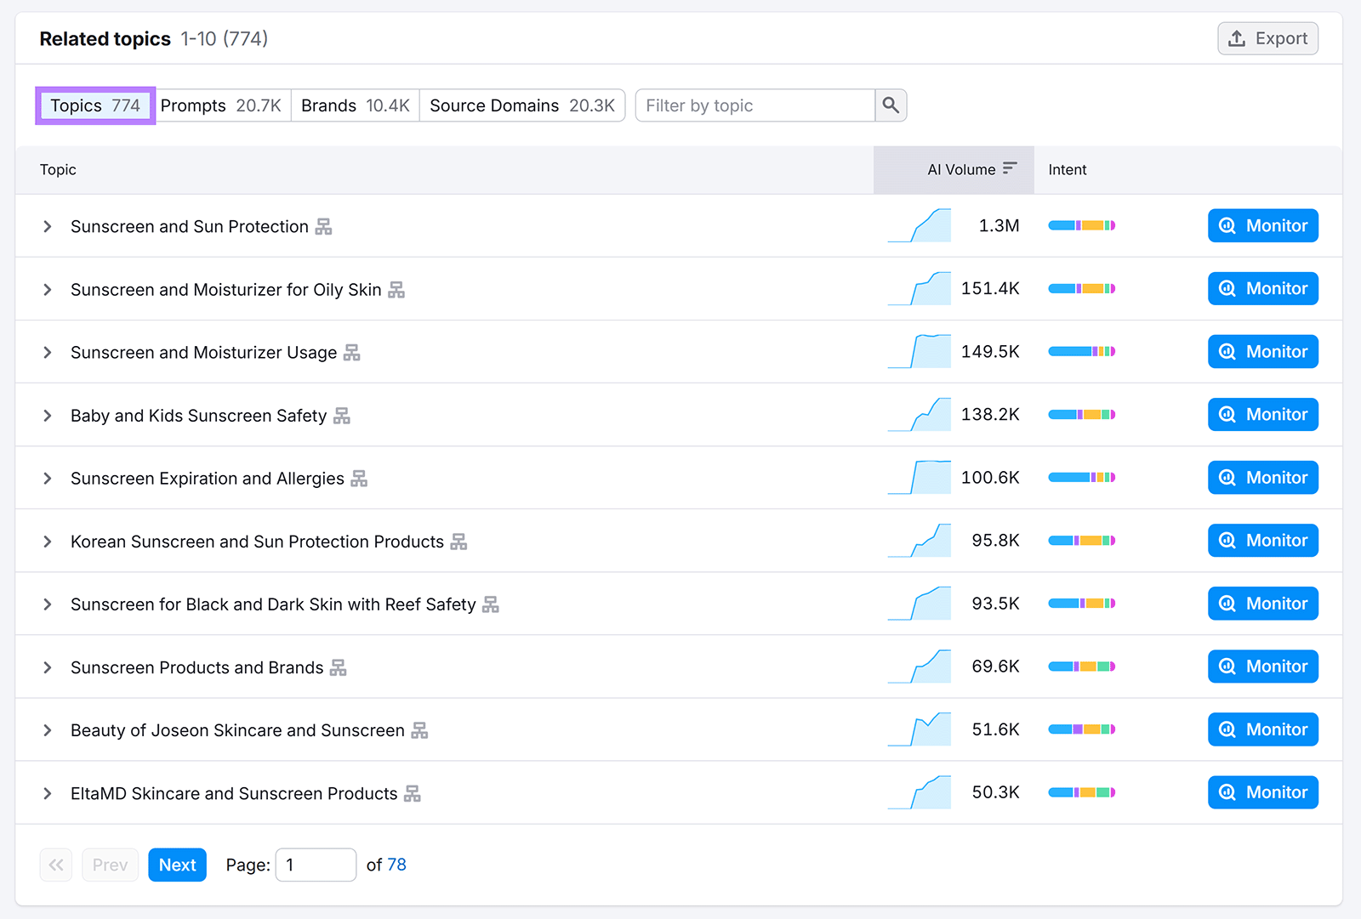Click the network icon beside EltaMD Skincare and Sunscreen Products
The image size is (1361, 919).
[413, 793]
